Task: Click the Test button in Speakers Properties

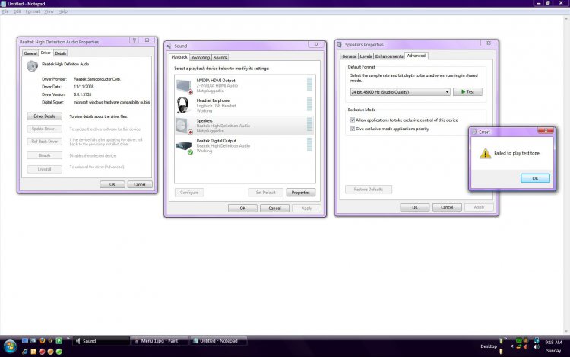Action: point(467,91)
